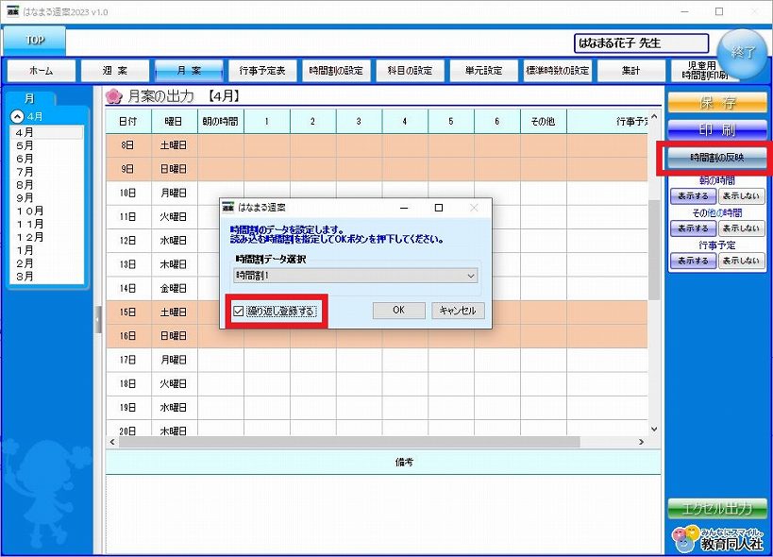The height and width of the screenshot is (557, 773).
Task: Click the 曜日 column header
Action: [x=174, y=121]
